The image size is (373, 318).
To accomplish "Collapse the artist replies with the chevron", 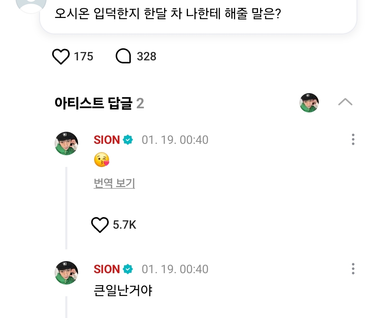I will pyautogui.click(x=345, y=102).
